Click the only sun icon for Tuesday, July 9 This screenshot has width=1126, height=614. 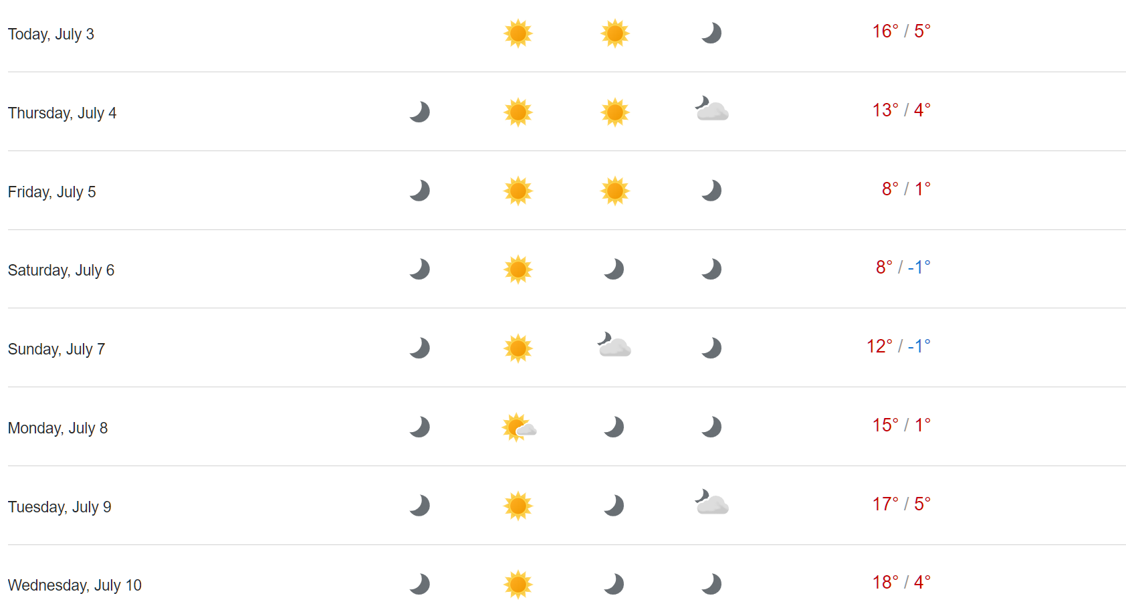[518, 506]
